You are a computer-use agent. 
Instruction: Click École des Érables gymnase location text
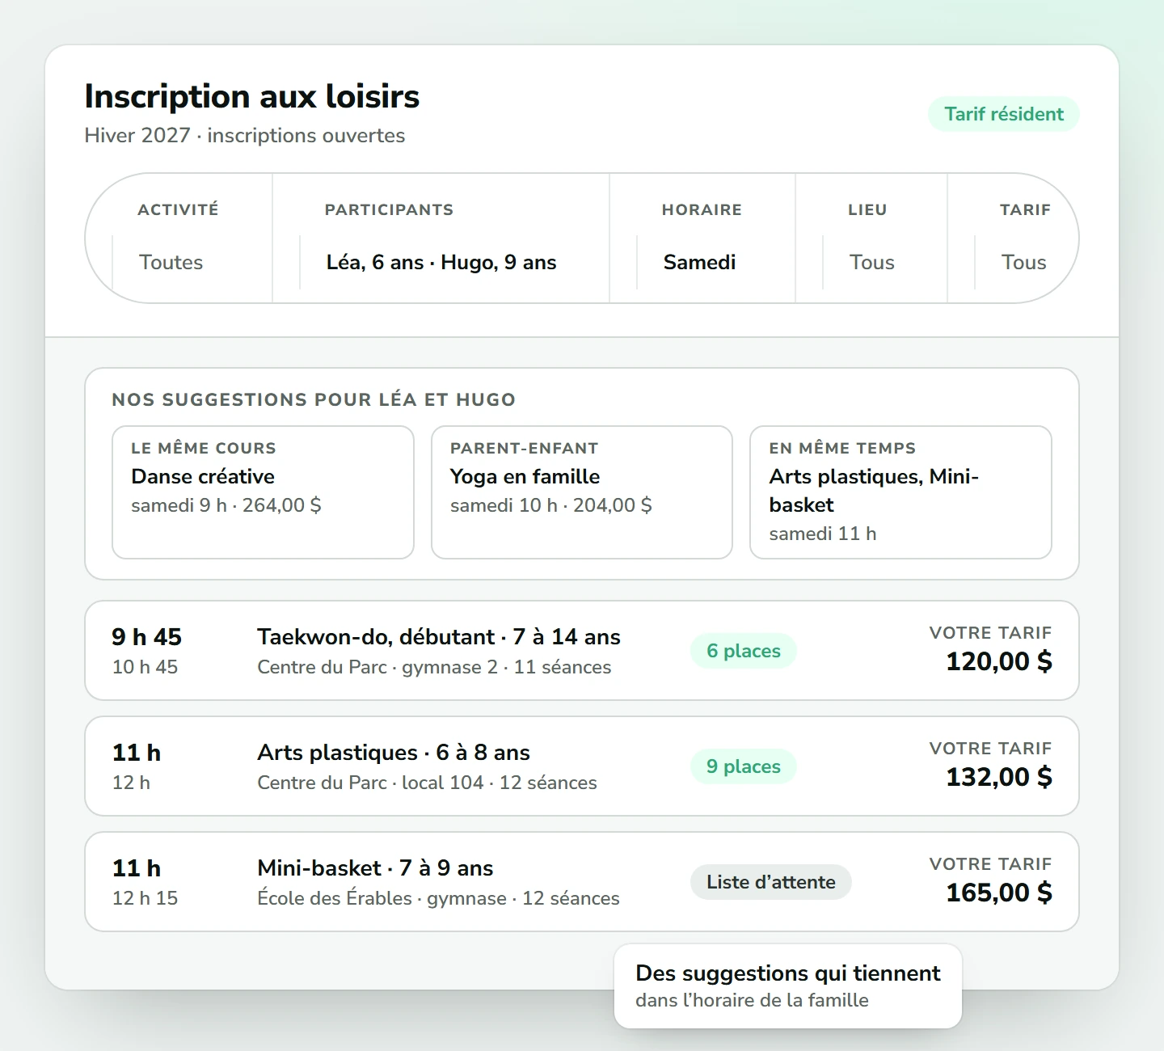pyautogui.click(x=438, y=898)
